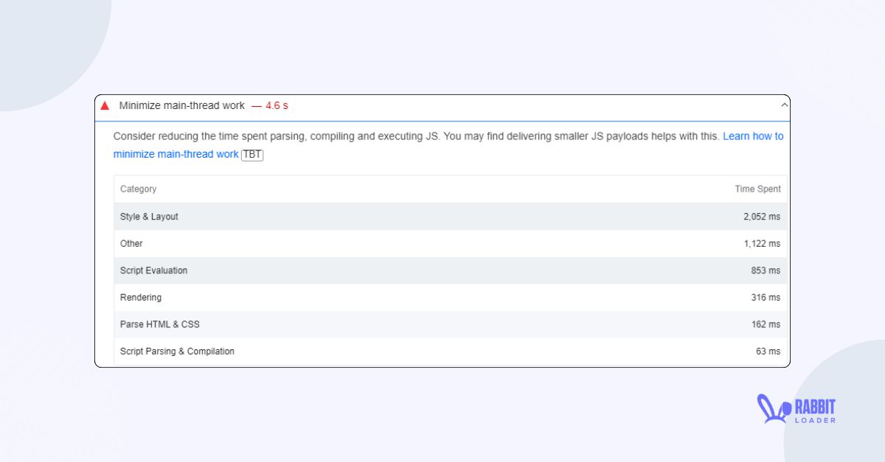
Task: Click the Minimize main-thread work heading
Action: [181, 105]
